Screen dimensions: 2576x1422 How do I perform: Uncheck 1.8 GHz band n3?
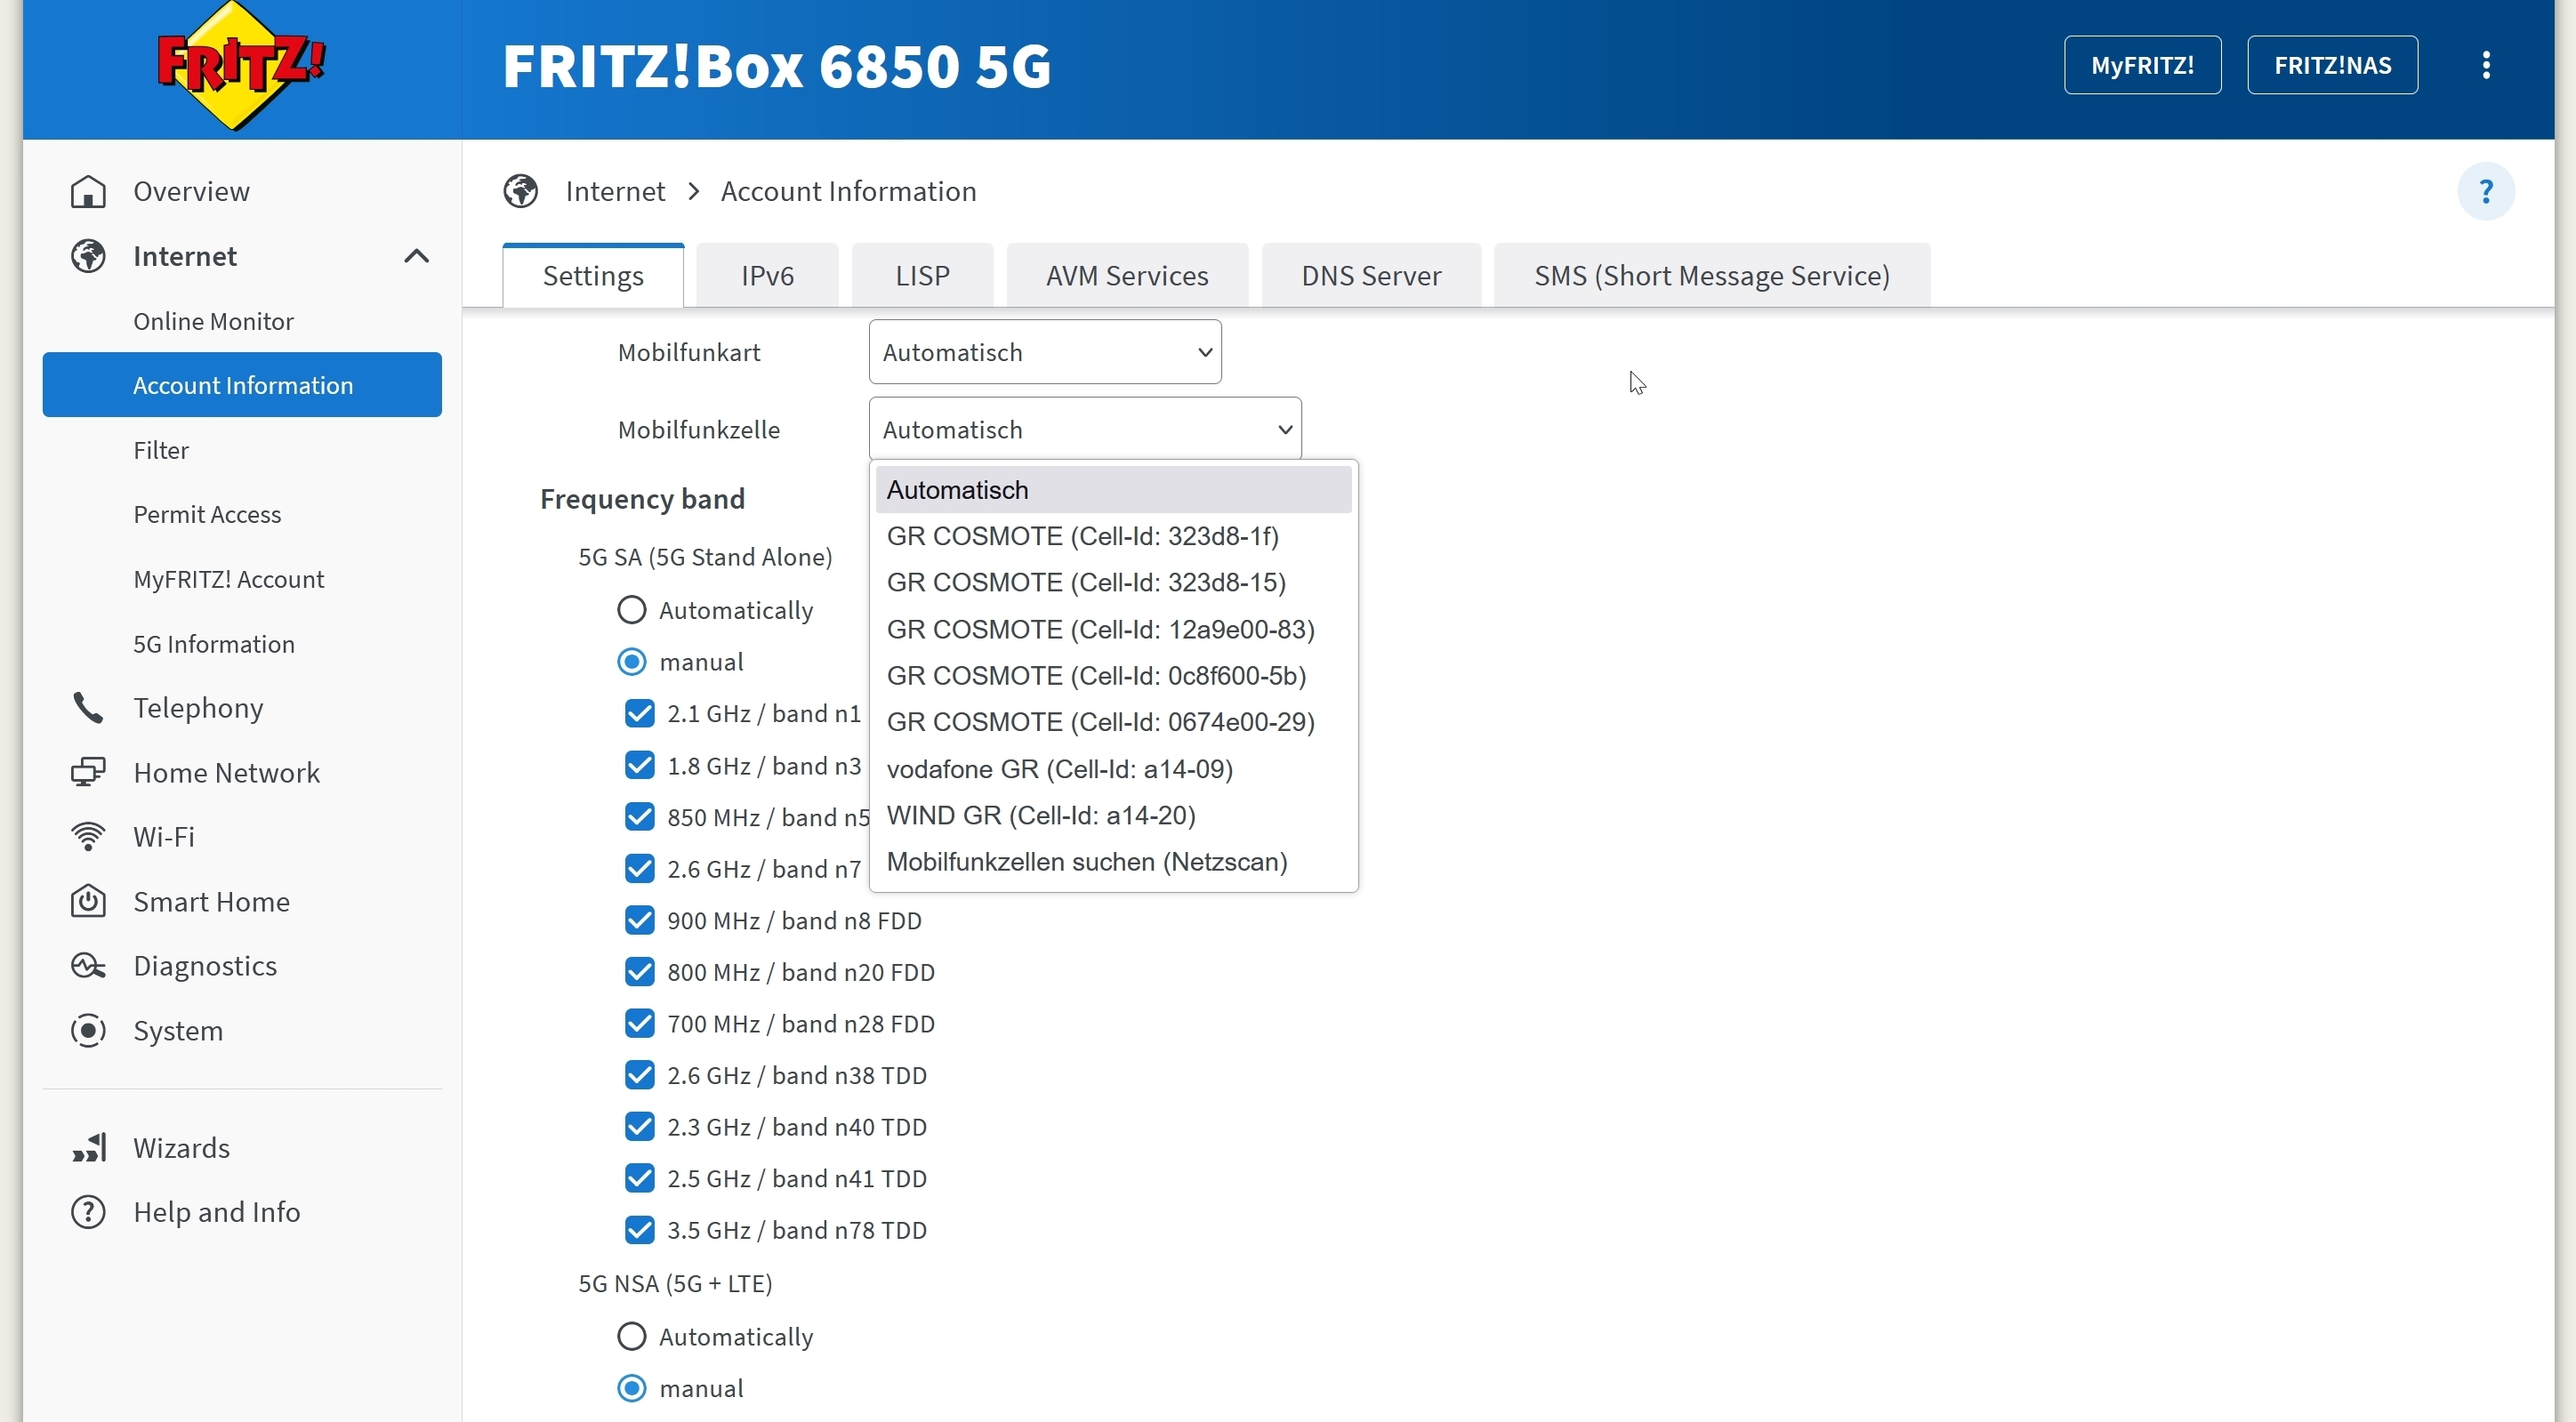(x=639, y=765)
